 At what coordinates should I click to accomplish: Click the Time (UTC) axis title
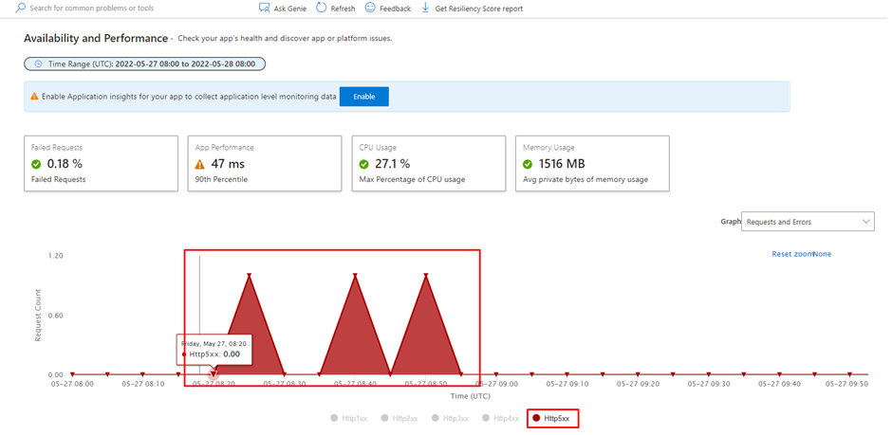pos(471,396)
